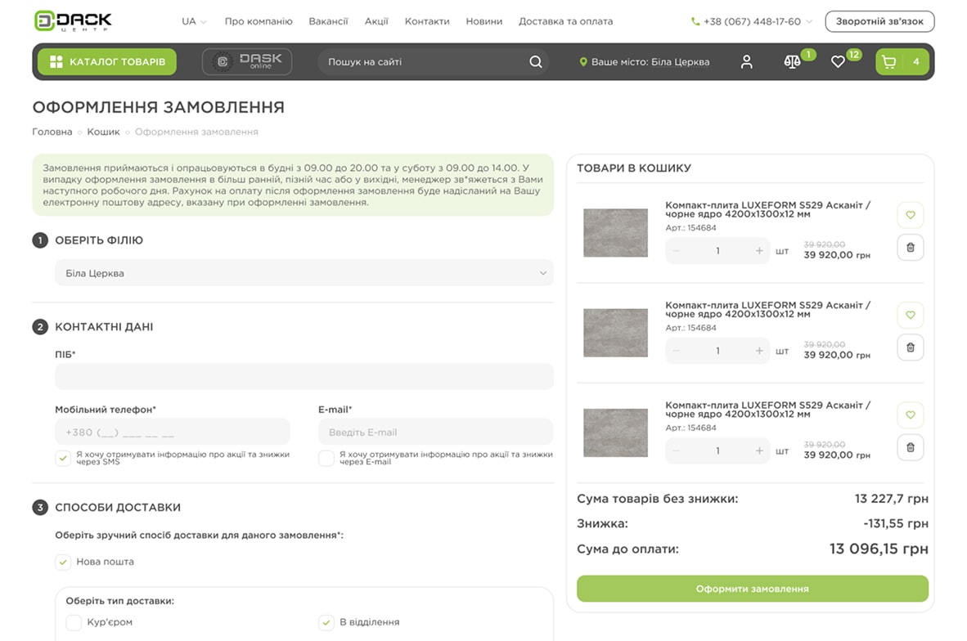967x641 pixels.
Task: Open the shopping cart icon
Action: (x=889, y=62)
